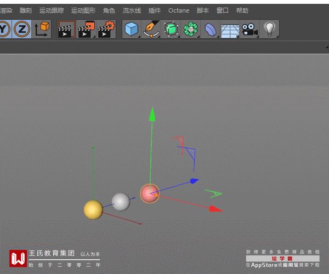Open the 流水线 menu

click(132, 10)
